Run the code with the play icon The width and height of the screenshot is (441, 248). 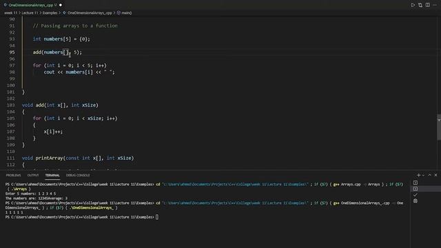point(413,5)
